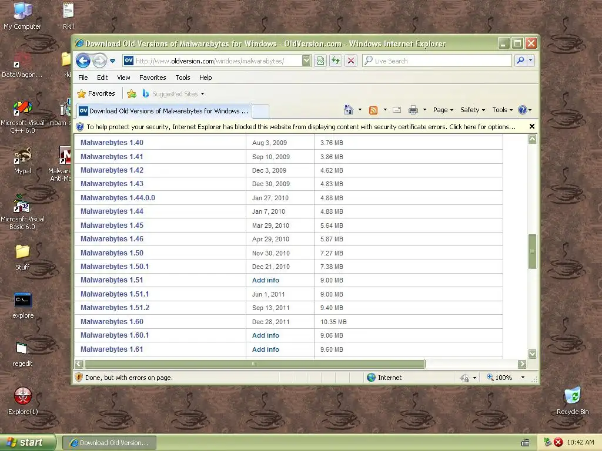Viewport: 602px width, 451px height.
Task: Open the Malwarebytes 1.51.2 link
Action: (x=115, y=308)
